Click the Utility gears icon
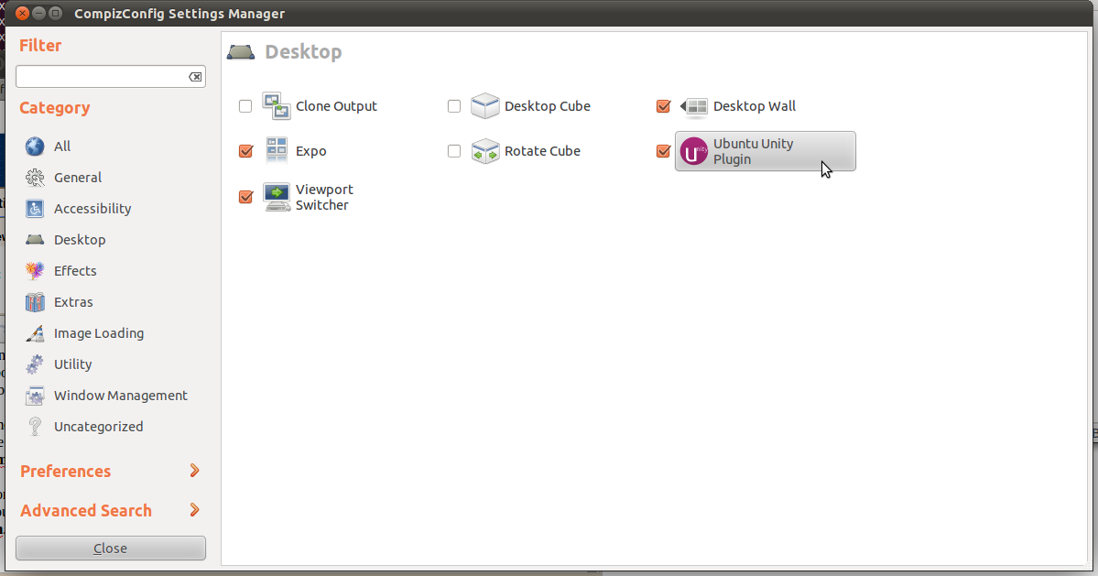The image size is (1098, 576). coord(34,364)
